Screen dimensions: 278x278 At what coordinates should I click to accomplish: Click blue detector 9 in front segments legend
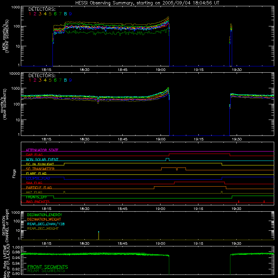[x=71, y=14]
